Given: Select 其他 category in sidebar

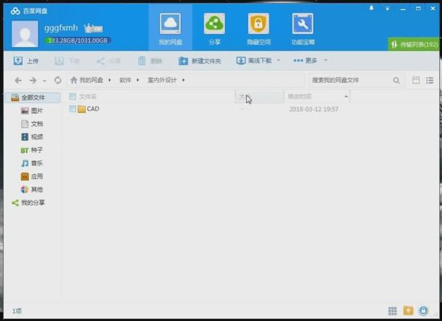Looking at the screenshot, I should click(32, 190).
